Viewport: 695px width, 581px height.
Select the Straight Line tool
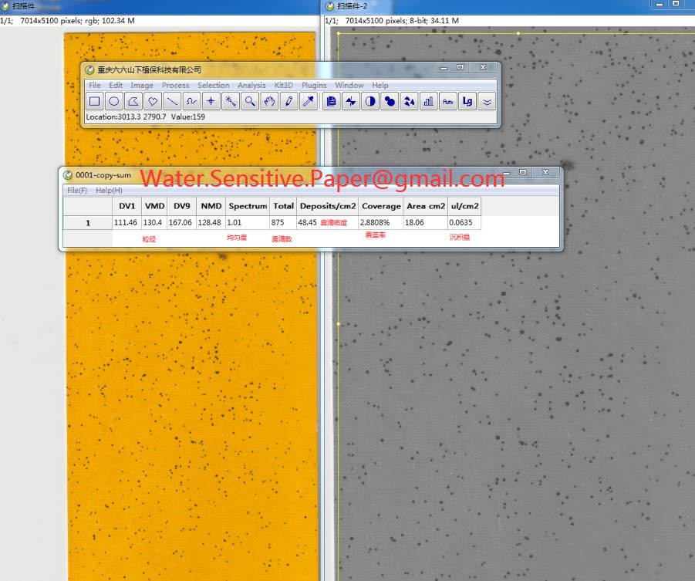click(172, 102)
